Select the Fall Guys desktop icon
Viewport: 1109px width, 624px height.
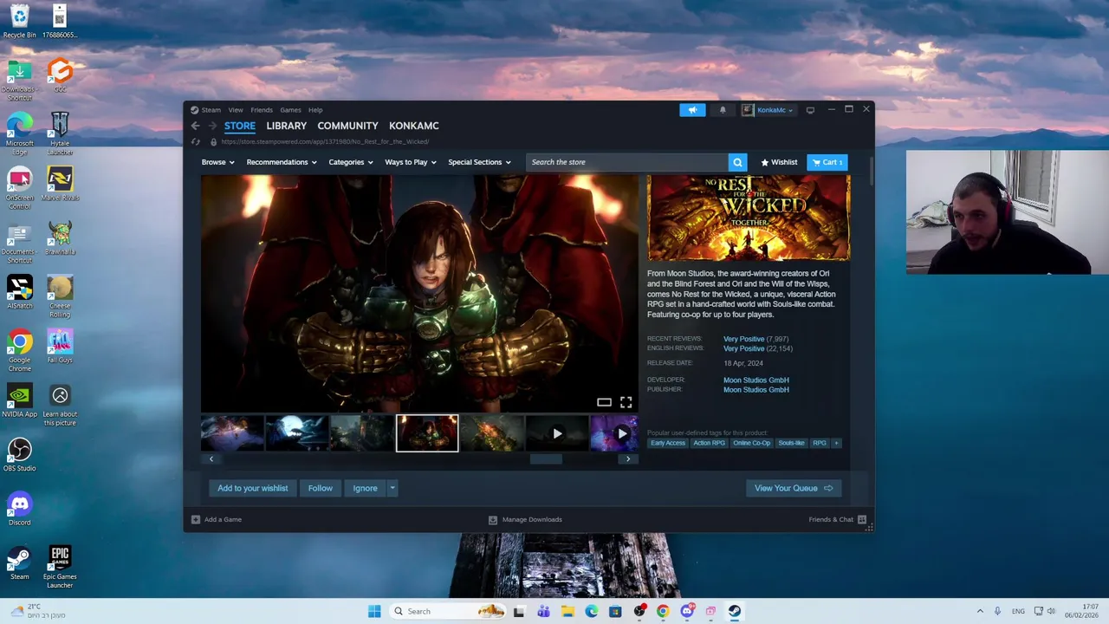pos(60,347)
